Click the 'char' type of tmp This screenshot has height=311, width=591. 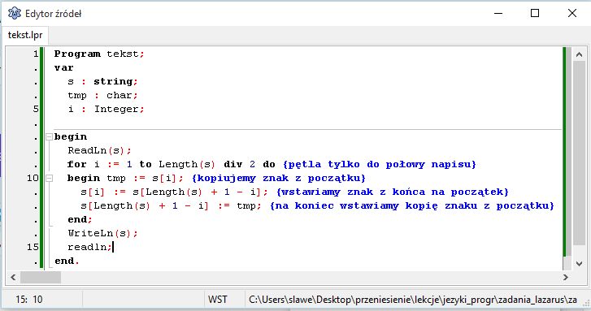[x=120, y=95]
